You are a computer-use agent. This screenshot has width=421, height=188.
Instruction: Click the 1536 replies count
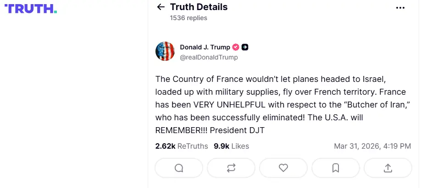[x=188, y=18]
